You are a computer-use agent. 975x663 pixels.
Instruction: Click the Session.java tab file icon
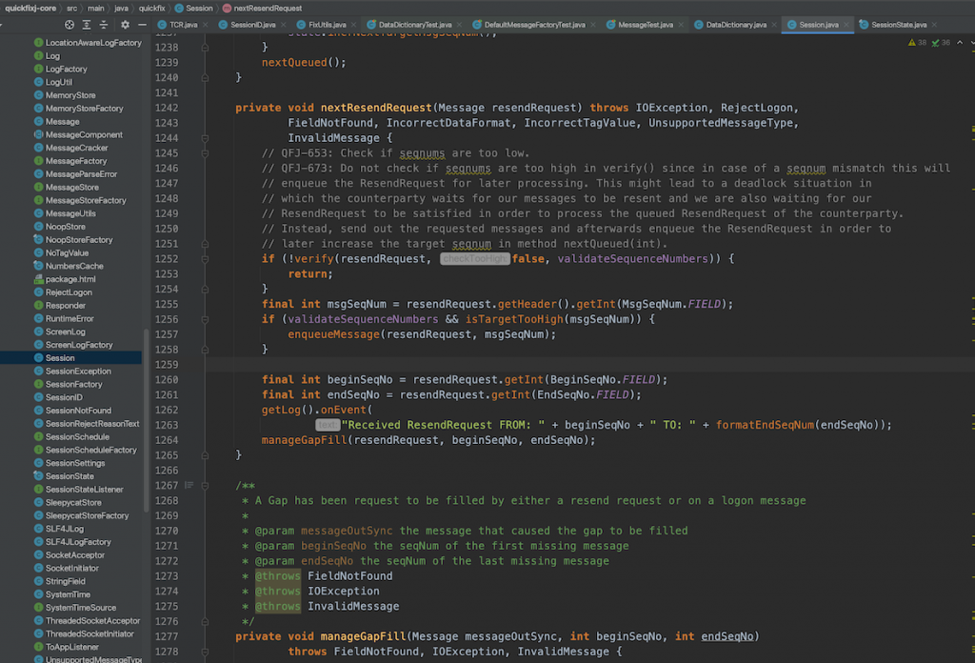(x=791, y=25)
